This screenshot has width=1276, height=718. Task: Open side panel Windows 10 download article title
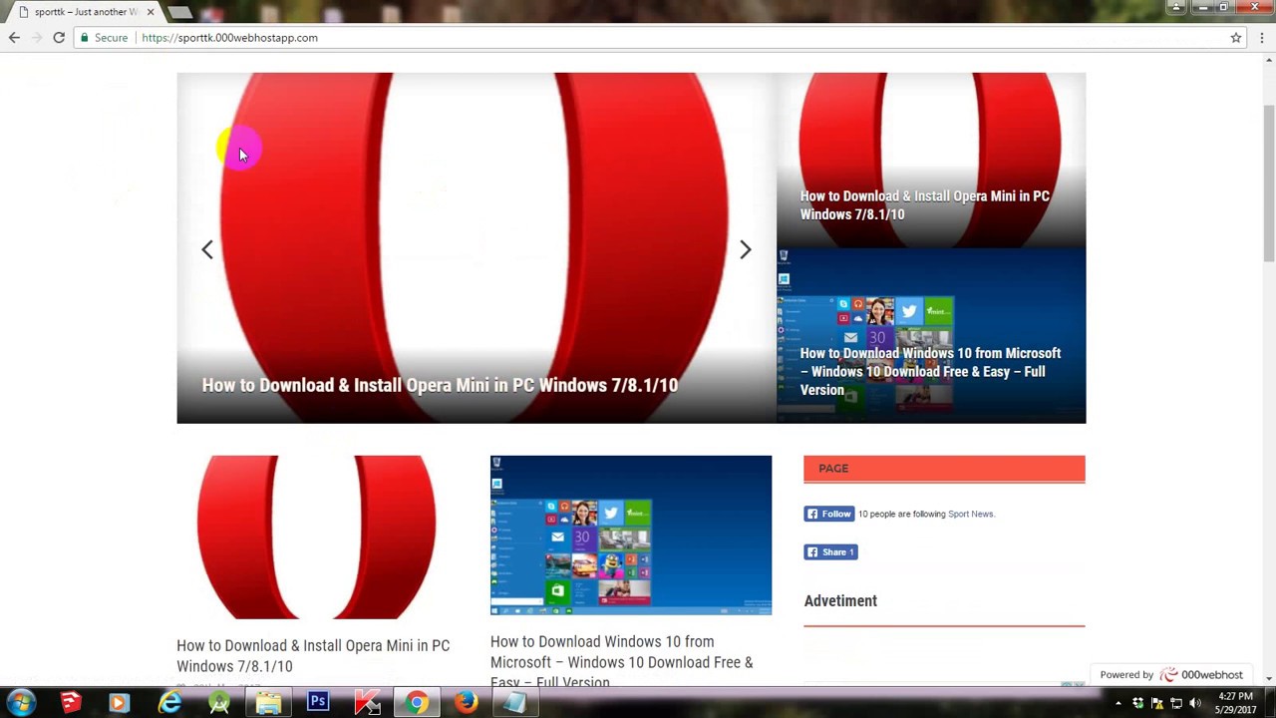click(930, 371)
